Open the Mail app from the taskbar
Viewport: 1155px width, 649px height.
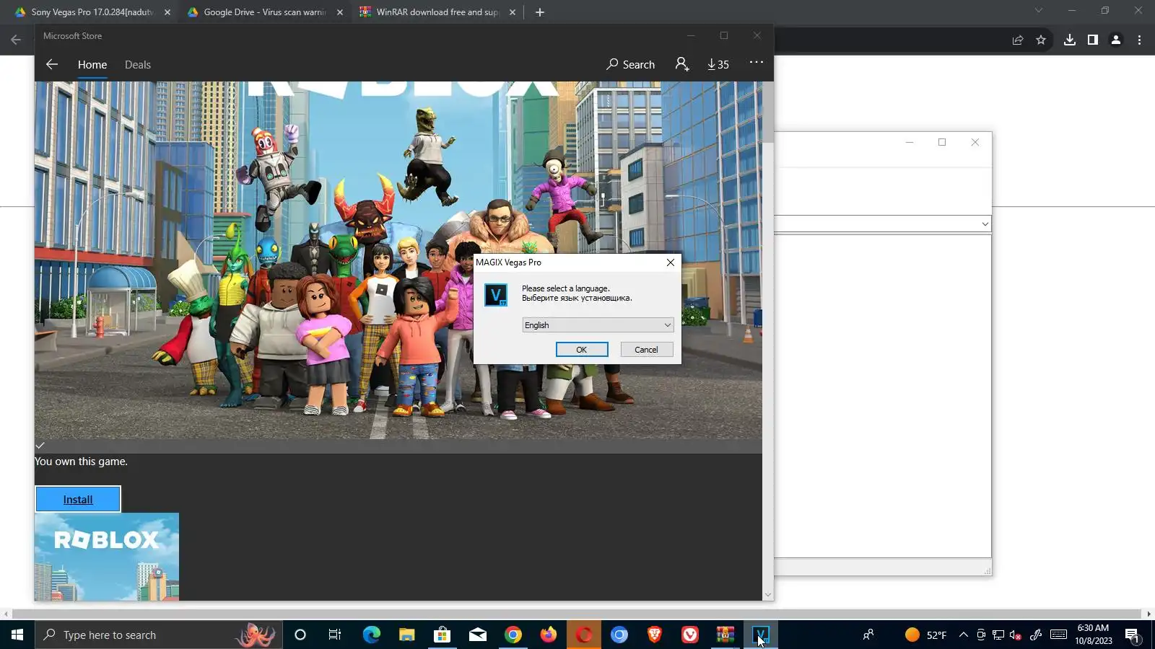(x=478, y=635)
